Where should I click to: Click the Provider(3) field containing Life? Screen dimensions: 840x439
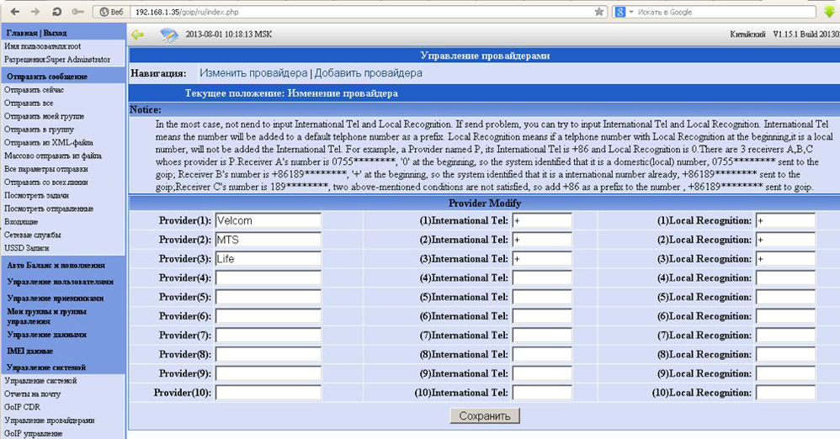[x=268, y=258]
